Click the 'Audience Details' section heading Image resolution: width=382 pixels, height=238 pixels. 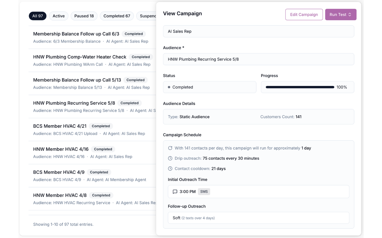tap(179, 104)
